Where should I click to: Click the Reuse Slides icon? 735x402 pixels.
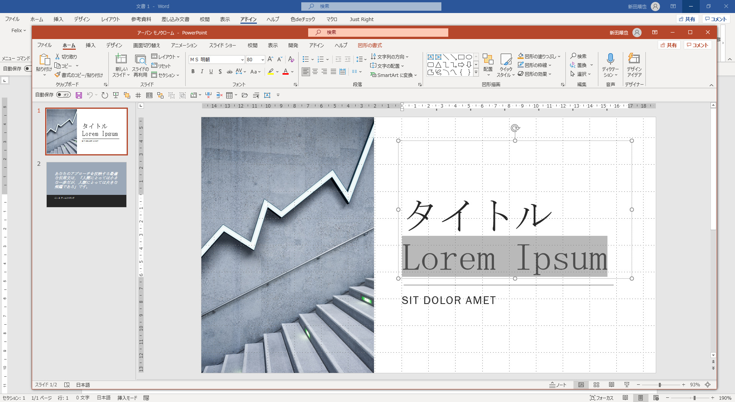tap(140, 65)
